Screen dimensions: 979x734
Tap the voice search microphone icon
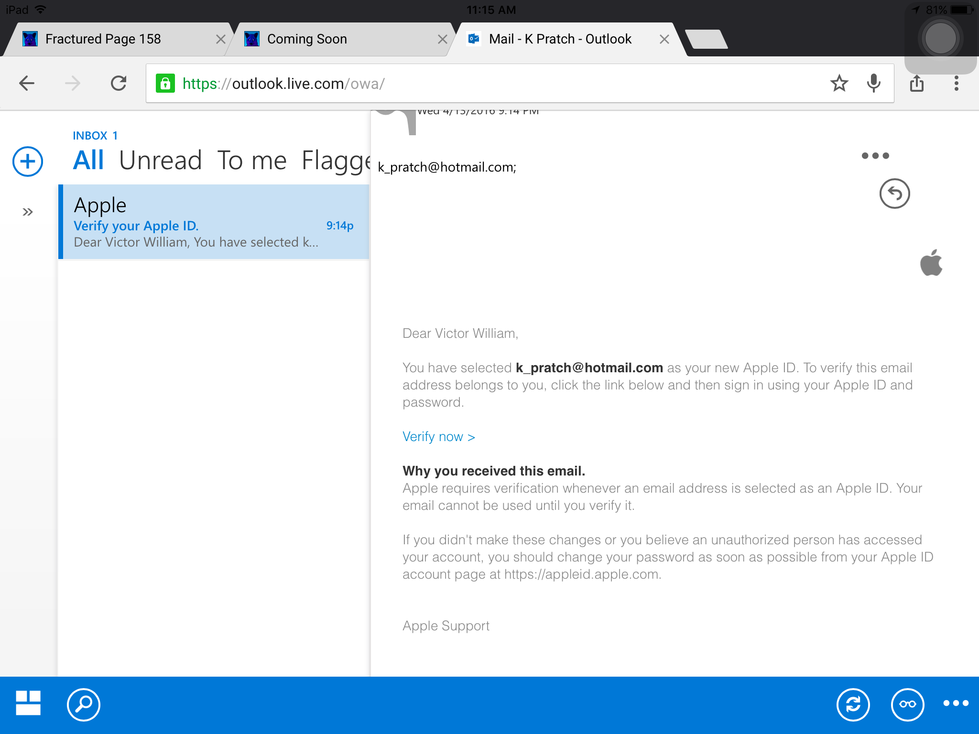pyautogui.click(x=873, y=84)
